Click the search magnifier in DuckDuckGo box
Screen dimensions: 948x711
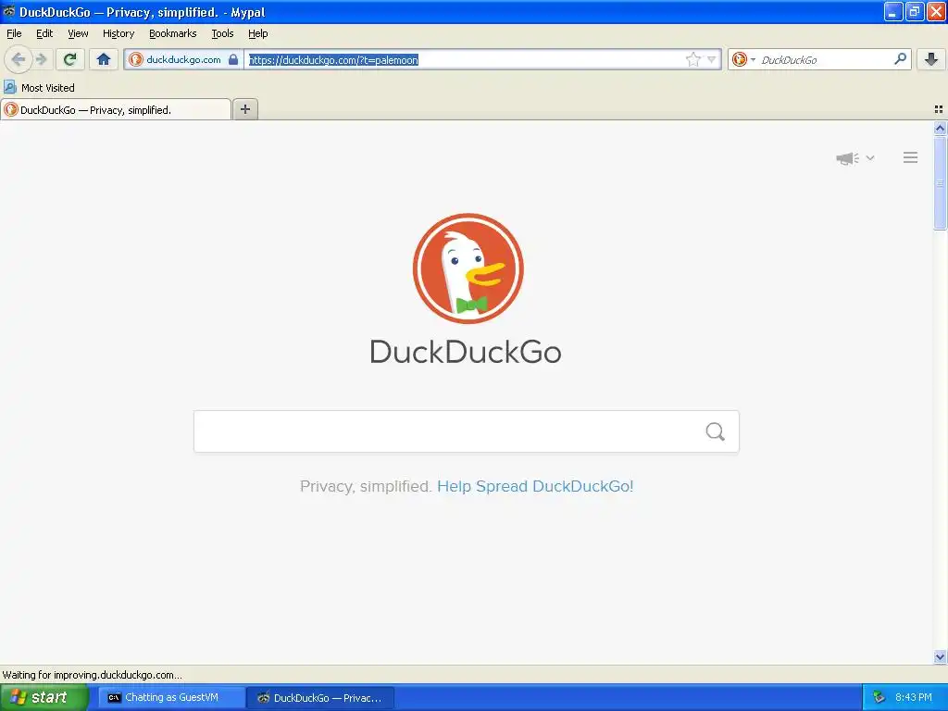(716, 431)
